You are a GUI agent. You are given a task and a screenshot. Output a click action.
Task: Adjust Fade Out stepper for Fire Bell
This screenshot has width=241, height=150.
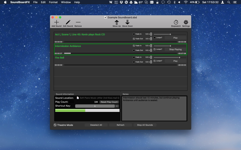pos(151,62)
